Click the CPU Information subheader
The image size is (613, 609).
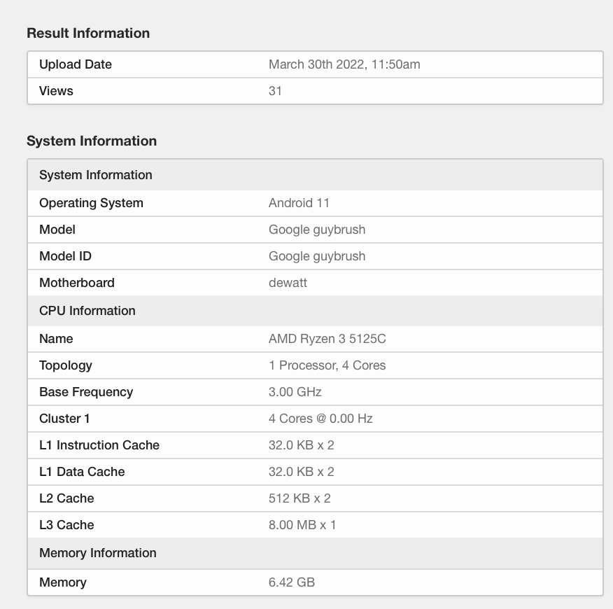[87, 311]
